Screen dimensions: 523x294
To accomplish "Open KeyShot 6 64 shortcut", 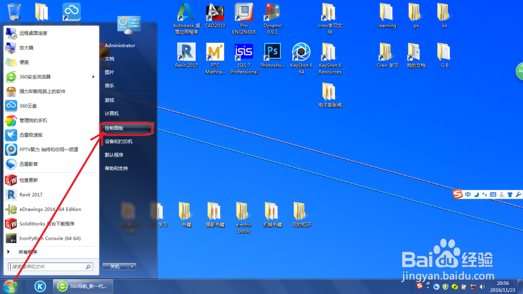I will 301,59.
